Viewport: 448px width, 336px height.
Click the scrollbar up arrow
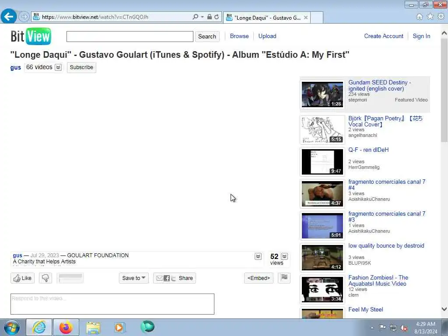[444, 33]
